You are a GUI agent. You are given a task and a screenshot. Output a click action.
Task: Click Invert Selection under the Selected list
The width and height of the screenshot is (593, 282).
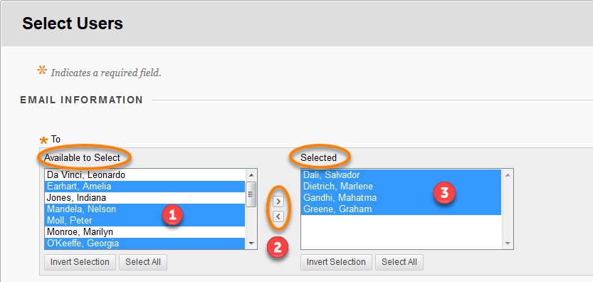click(336, 262)
